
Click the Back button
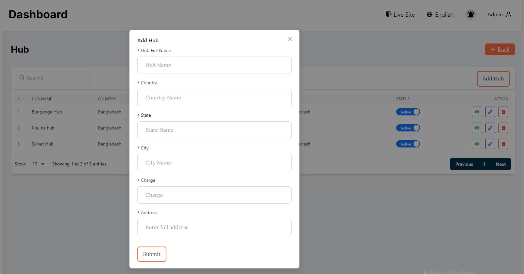pos(499,49)
